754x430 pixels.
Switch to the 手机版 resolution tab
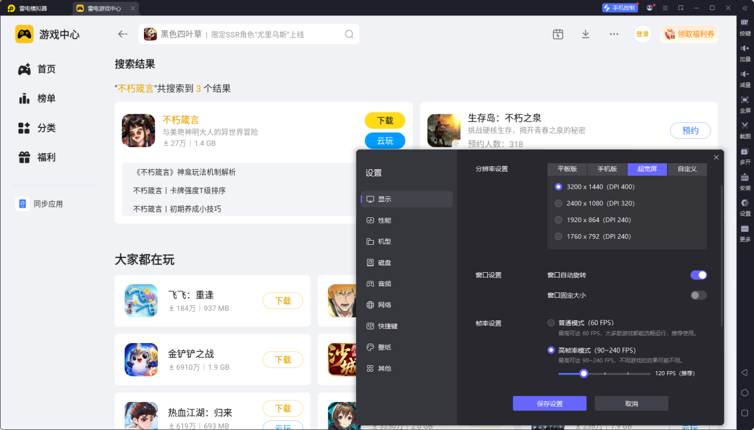pos(607,169)
